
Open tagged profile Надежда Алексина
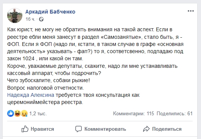(31, 95)
